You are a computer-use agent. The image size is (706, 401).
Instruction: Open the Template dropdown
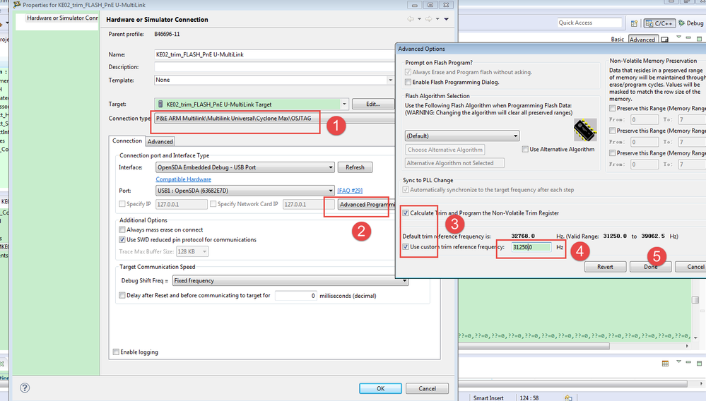[x=390, y=80]
